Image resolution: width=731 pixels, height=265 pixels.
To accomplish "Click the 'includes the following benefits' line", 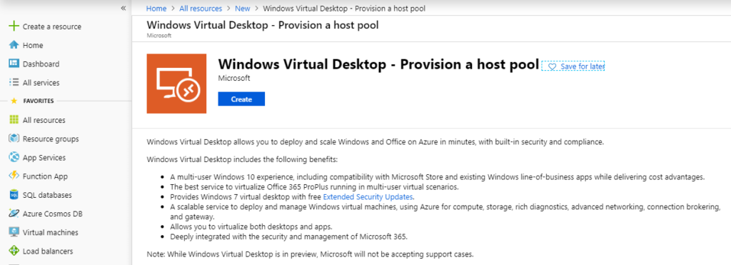I will (x=242, y=159).
